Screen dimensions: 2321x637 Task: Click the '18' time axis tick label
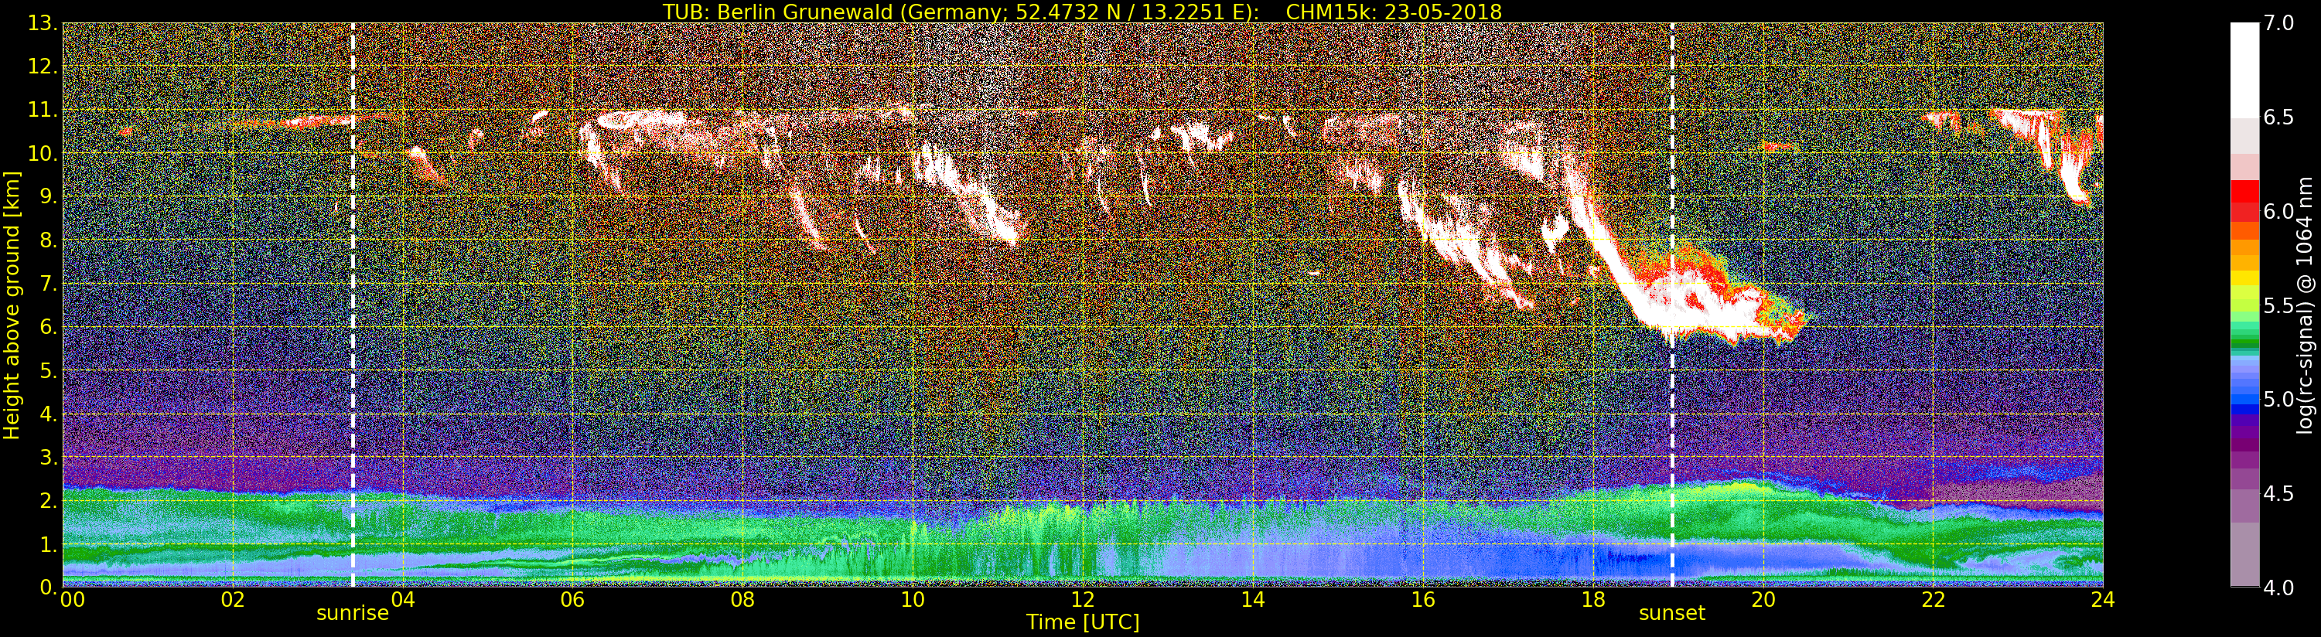click(1593, 600)
